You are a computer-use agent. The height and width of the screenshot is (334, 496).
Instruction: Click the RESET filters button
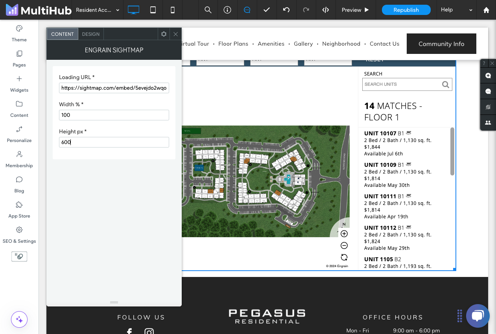[375, 61]
